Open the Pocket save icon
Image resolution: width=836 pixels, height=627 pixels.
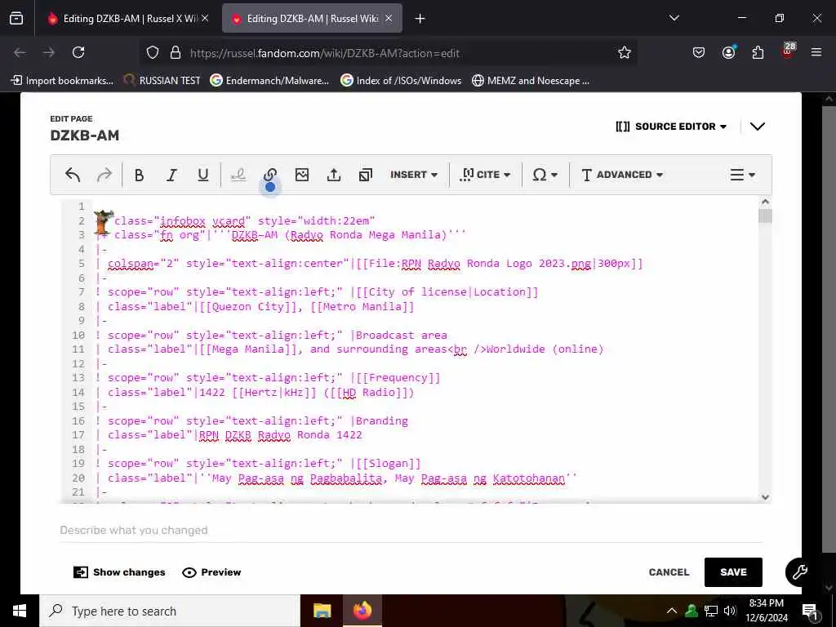(699, 52)
